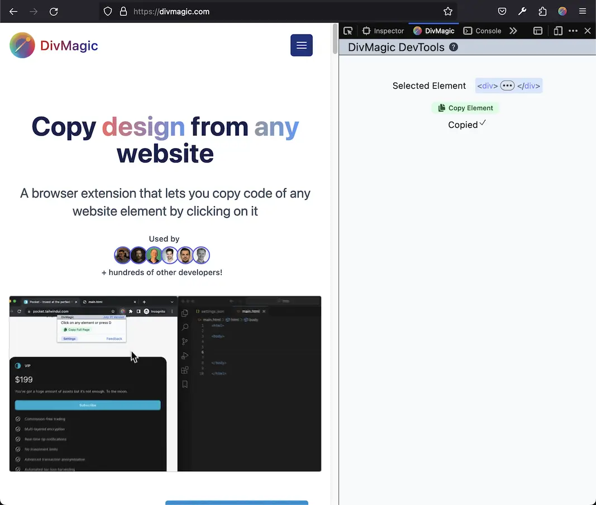
Task: Open the wrench developer tools icon
Action: (522, 11)
